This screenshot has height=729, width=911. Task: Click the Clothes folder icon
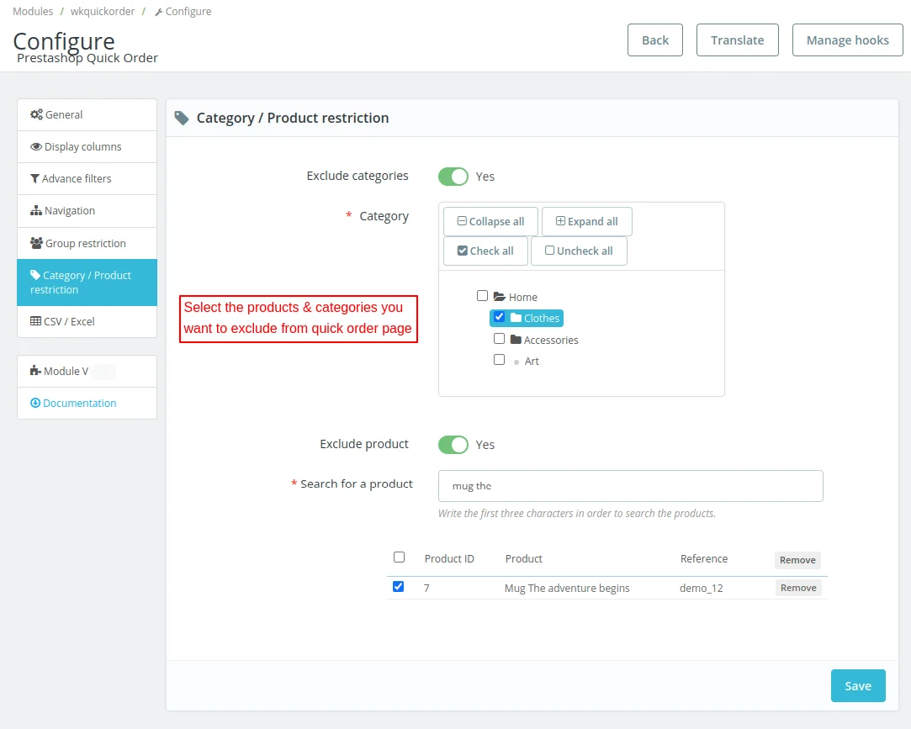[516, 318]
